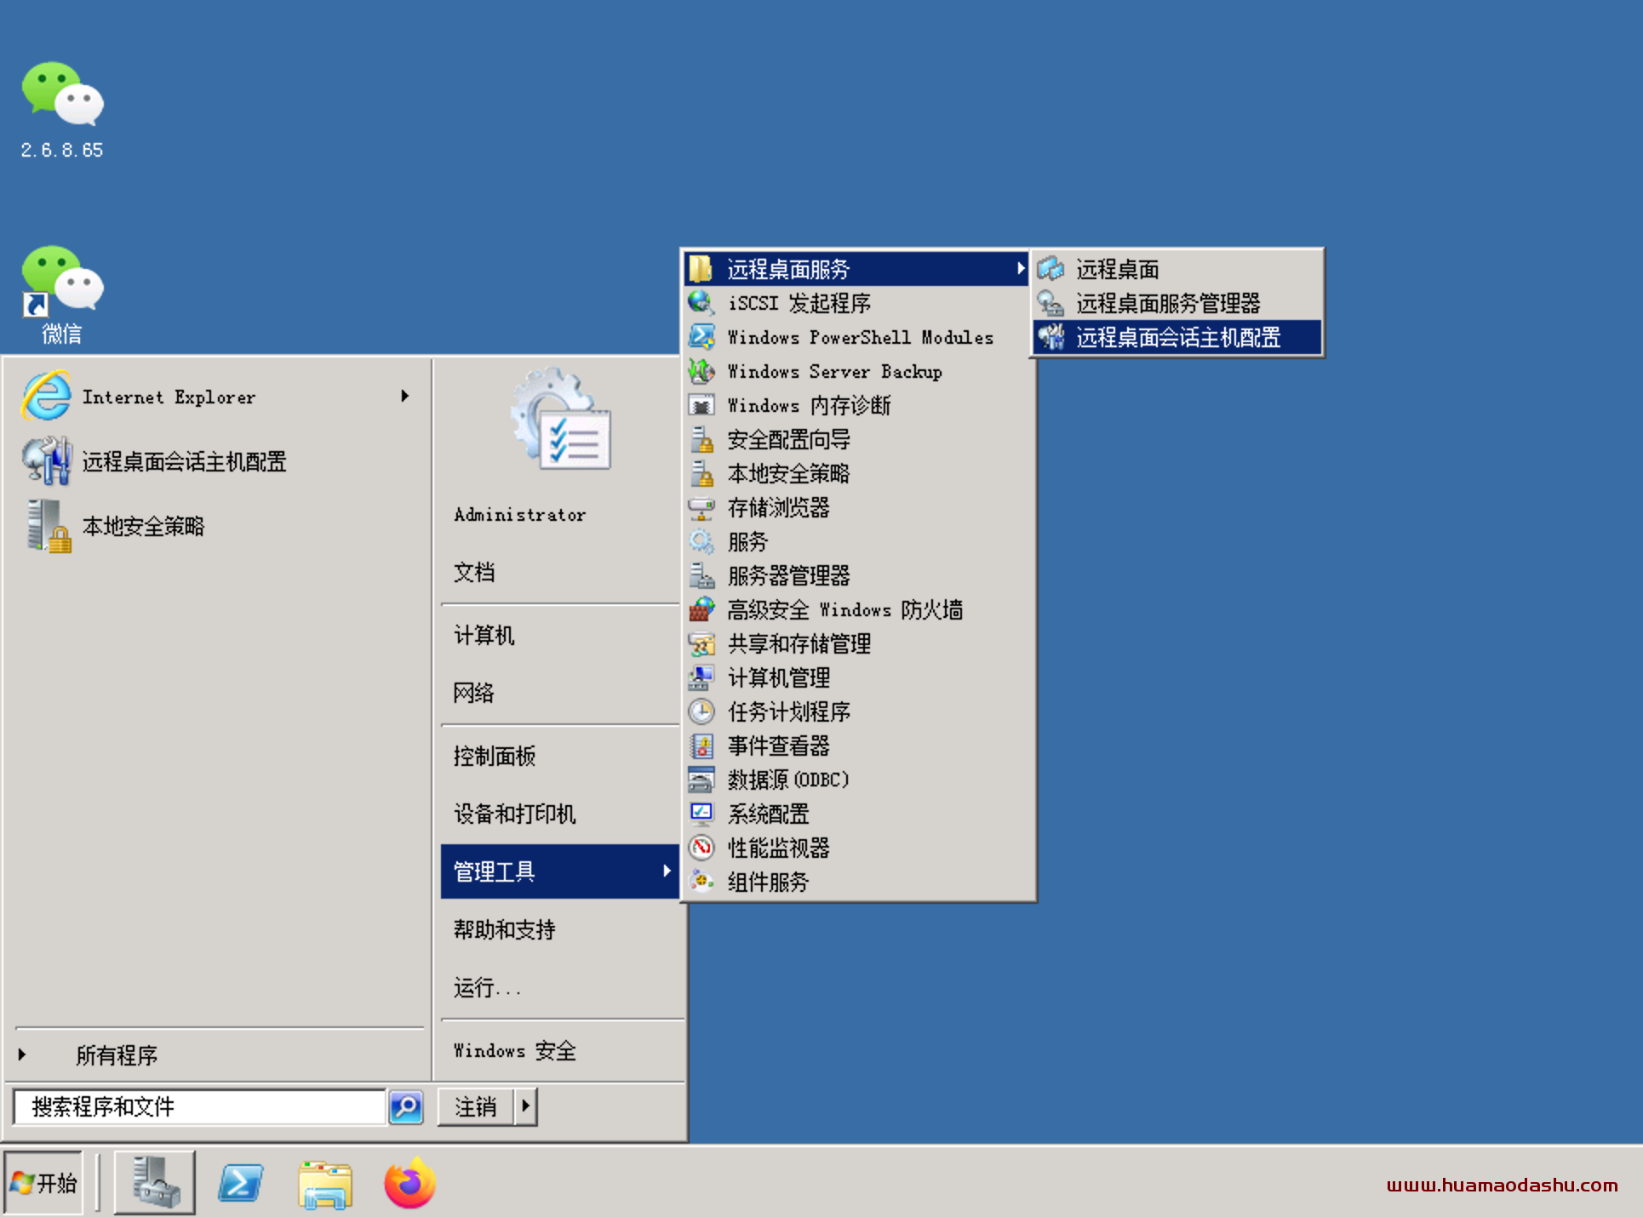This screenshot has height=1217, width=1643.
Task: Focus the 搜索程序和文件 search box
Action: (199, 1106)
